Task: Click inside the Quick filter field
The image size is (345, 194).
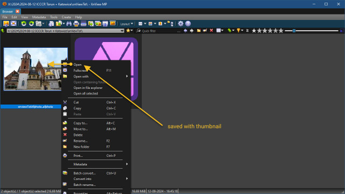Action: 159,31
